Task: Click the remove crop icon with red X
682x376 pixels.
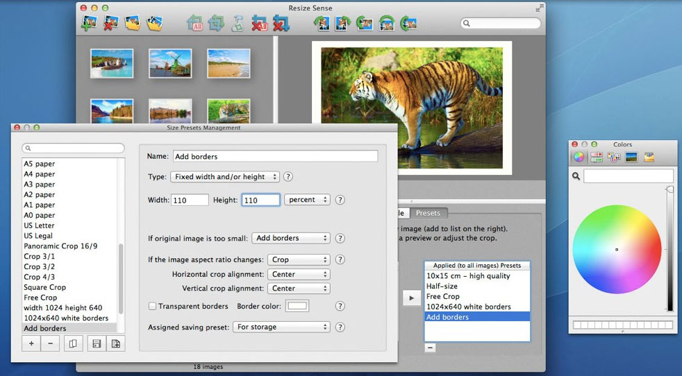Action: pyautogui.click(x=281, y=23)
